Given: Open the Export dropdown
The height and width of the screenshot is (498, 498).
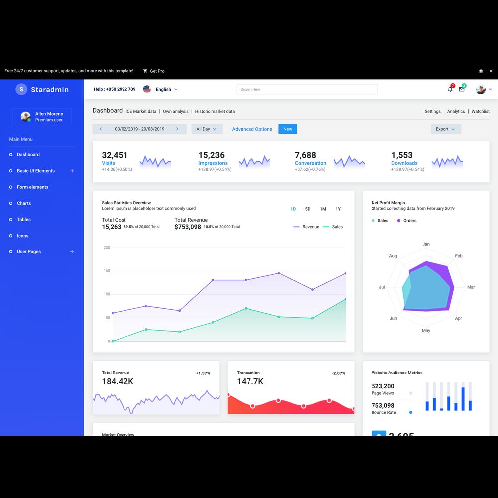Looking at the screenshot, I should (446, 129).
